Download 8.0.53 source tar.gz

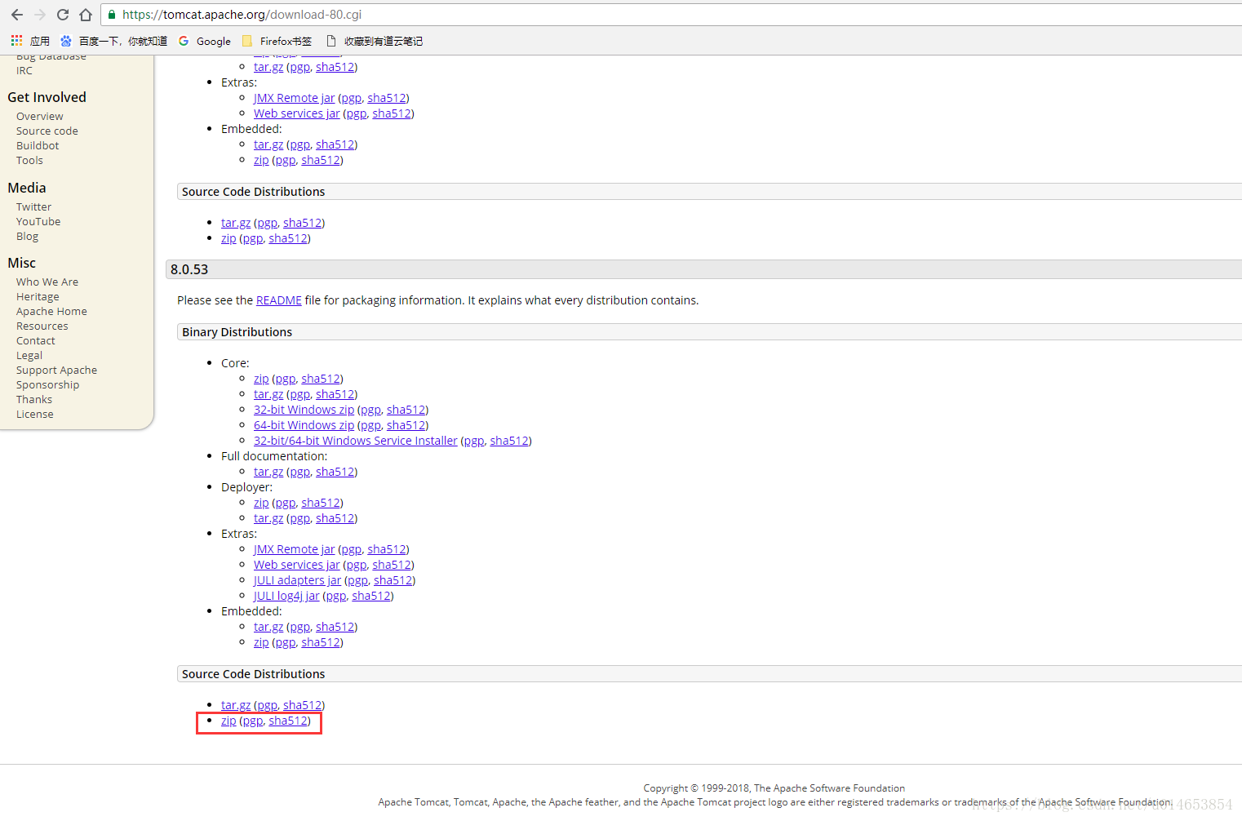(236, 705)
